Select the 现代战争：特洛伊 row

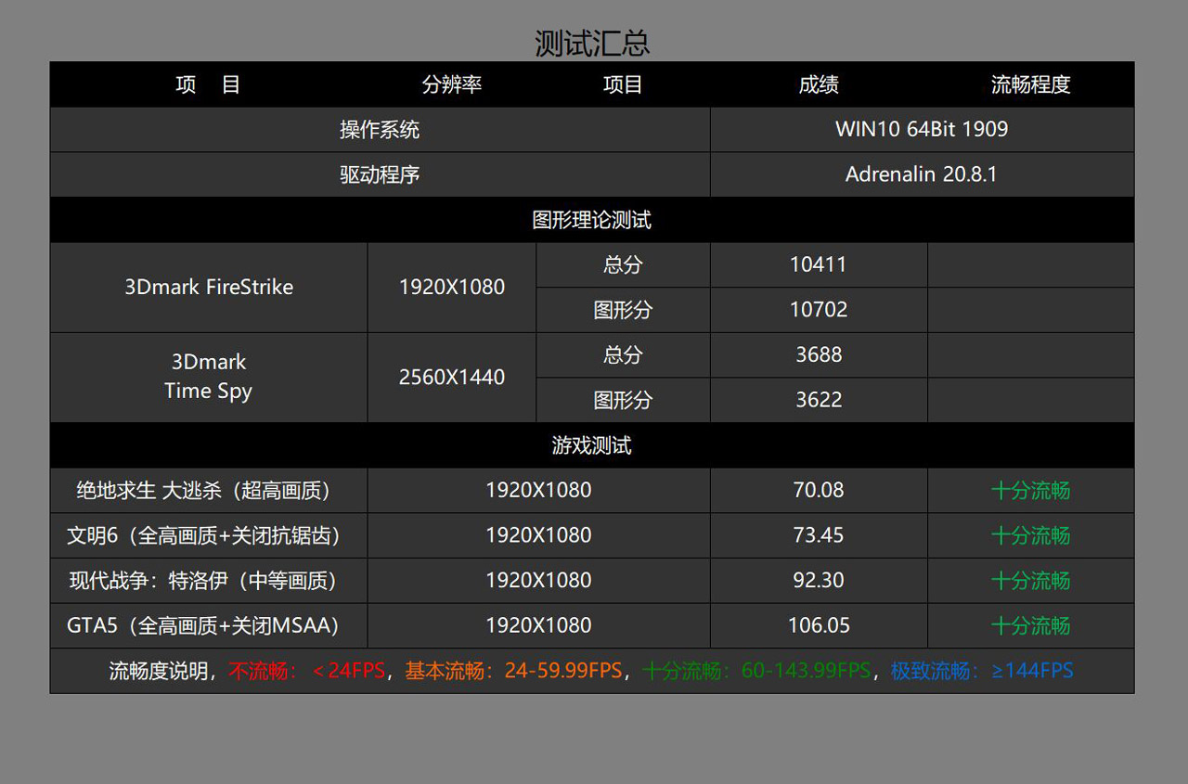coord(208,580)
